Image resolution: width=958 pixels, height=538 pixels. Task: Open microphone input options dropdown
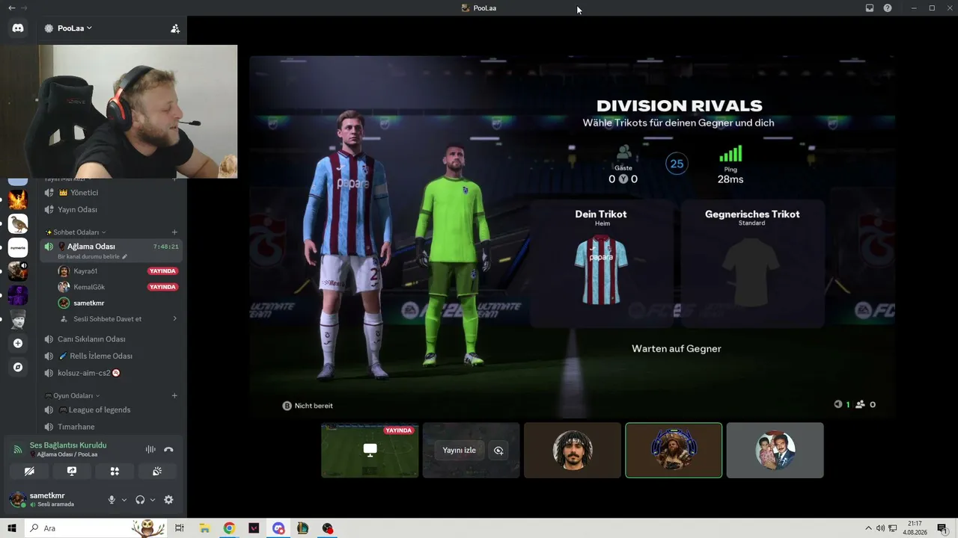coord(124,500)
